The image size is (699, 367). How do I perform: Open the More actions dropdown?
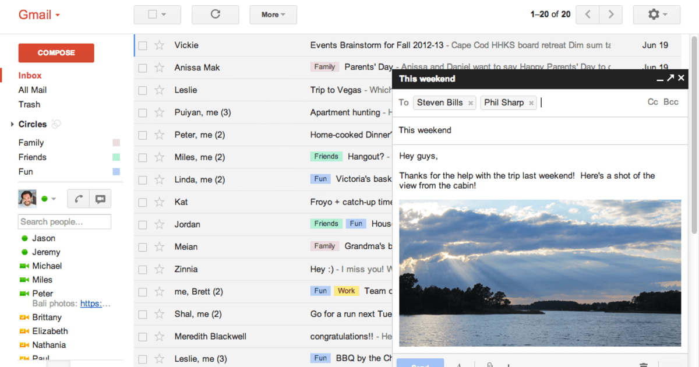273,15
